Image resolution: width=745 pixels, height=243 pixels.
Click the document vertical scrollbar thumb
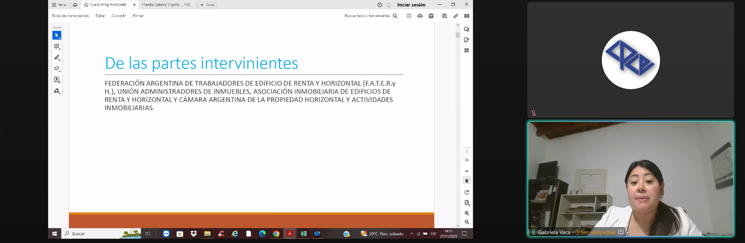[458, 35]
